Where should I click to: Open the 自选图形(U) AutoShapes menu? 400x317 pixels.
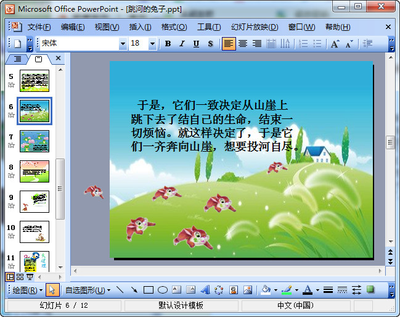pos(88,290)
